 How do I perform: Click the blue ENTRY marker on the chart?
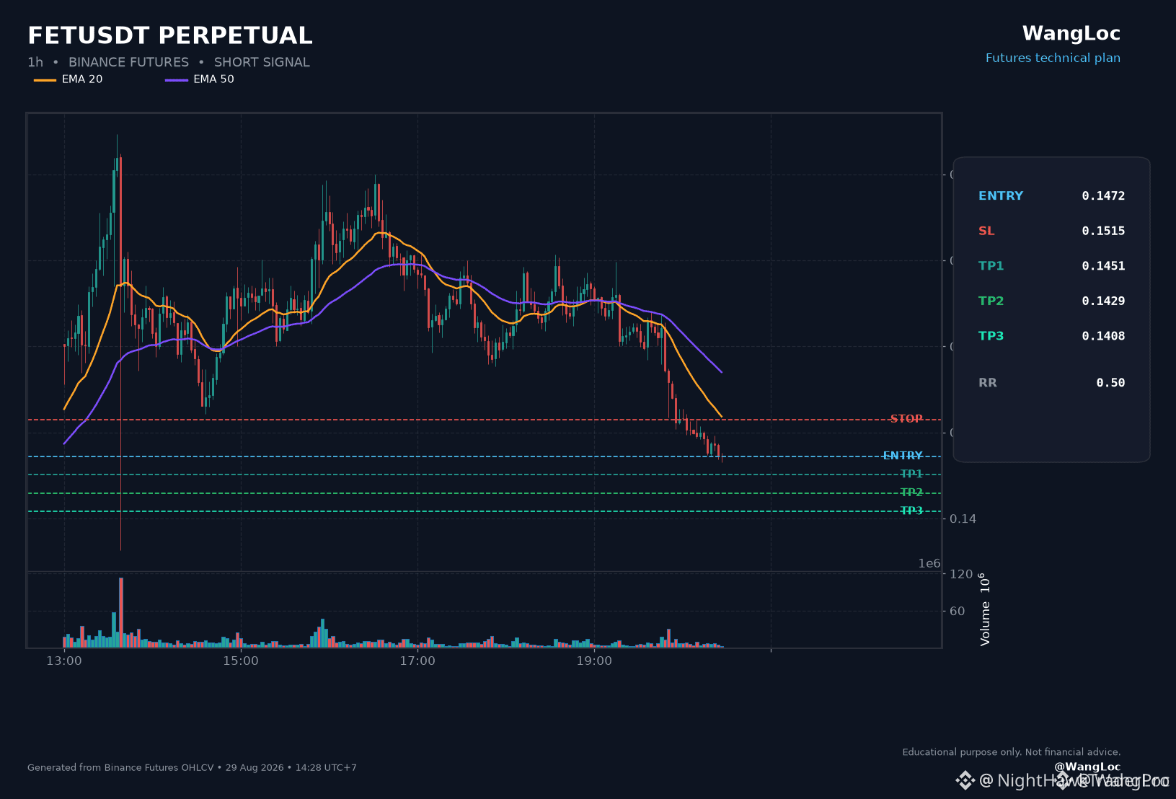(x=903, y=456)
